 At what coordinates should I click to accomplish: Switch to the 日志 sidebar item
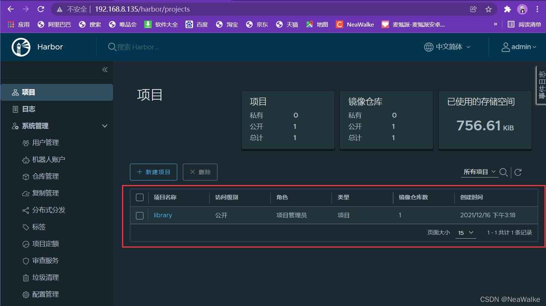click(x=28, y=109)
